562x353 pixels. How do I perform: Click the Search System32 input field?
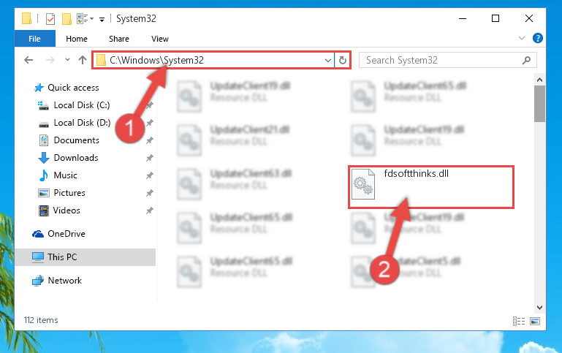[443, 60]
